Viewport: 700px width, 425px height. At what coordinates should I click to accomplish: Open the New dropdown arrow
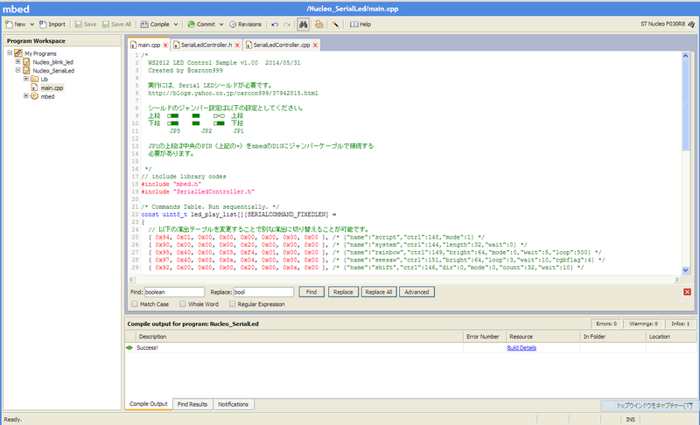32,24
